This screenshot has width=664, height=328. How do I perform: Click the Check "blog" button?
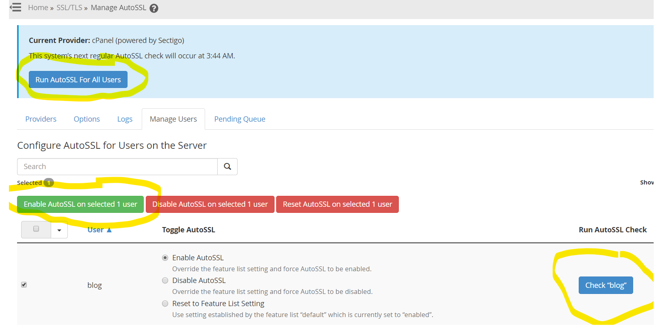pyautogui.click(x=606, y=285)
